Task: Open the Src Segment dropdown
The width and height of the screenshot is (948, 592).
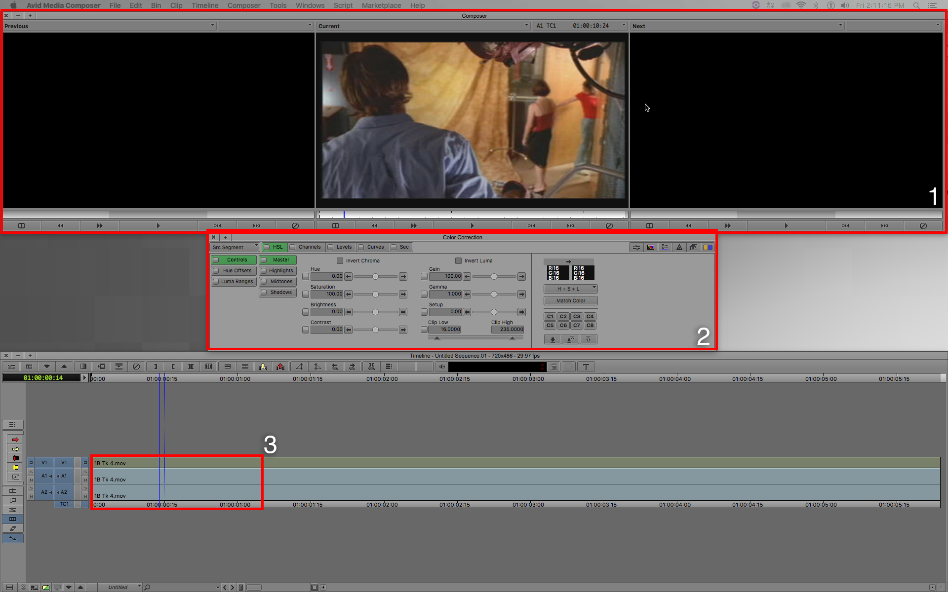Action: point(235,247)
